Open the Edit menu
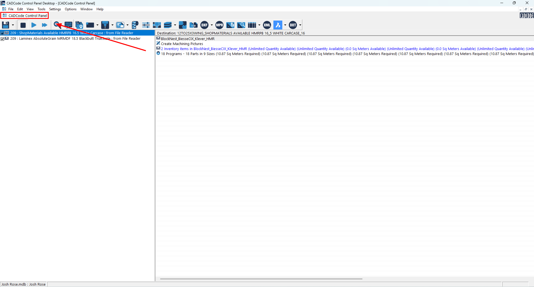The image size is (534, 287). coord(20,9)
